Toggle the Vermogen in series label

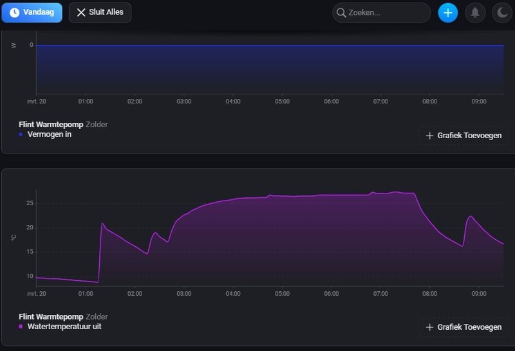click(50, 134)
